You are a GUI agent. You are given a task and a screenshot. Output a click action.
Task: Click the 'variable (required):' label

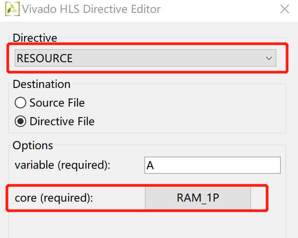click(63, 165)
